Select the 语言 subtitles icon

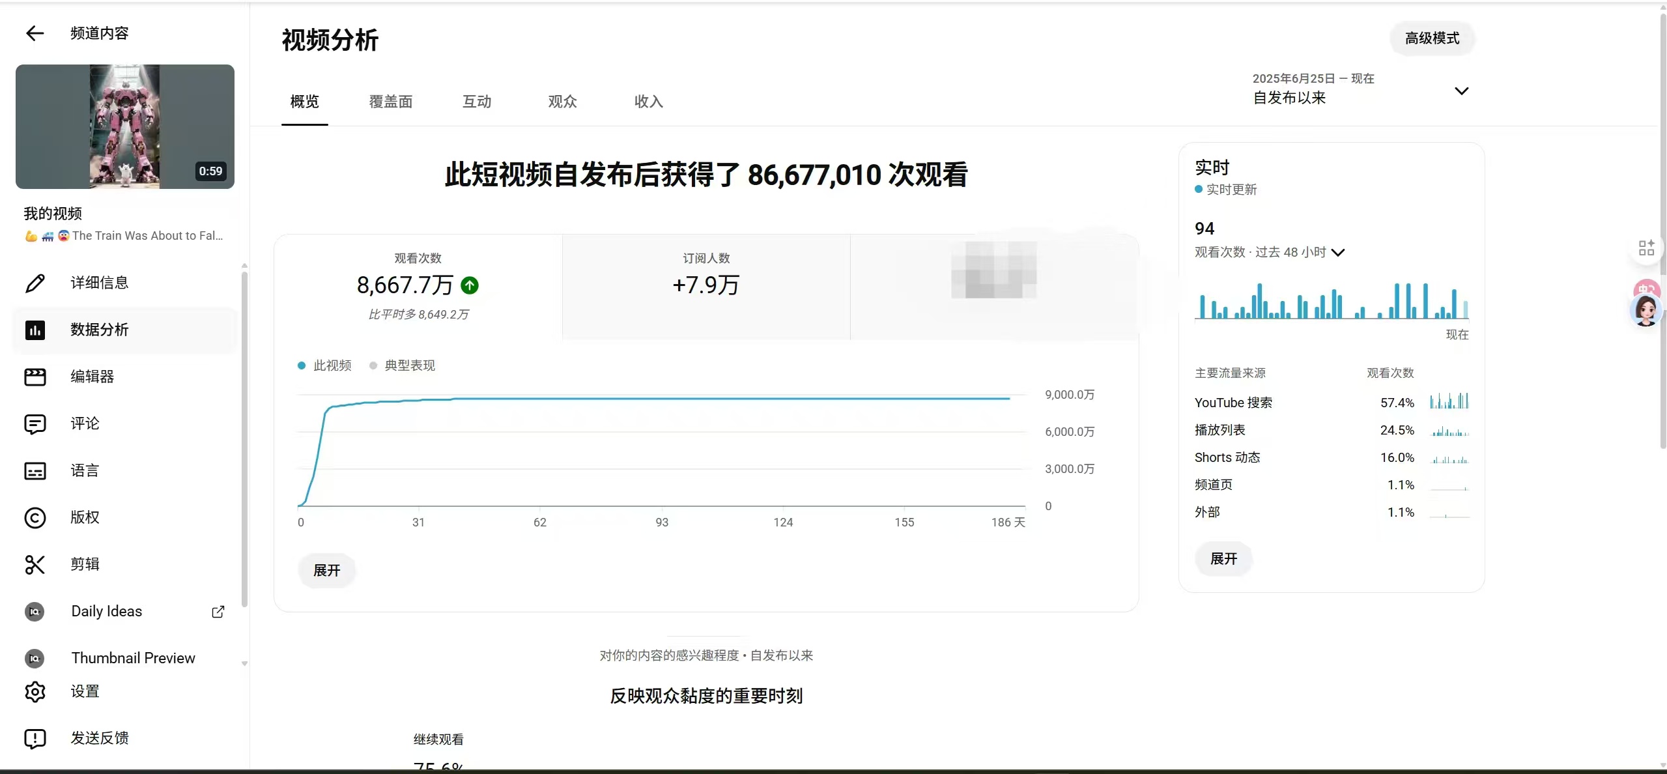point(35,470)
